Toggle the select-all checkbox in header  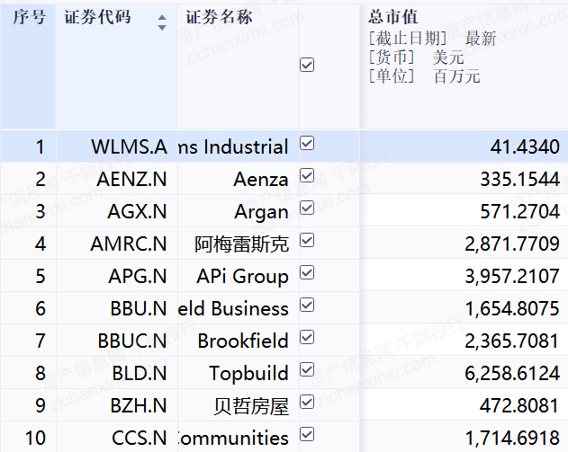[307, 65]
